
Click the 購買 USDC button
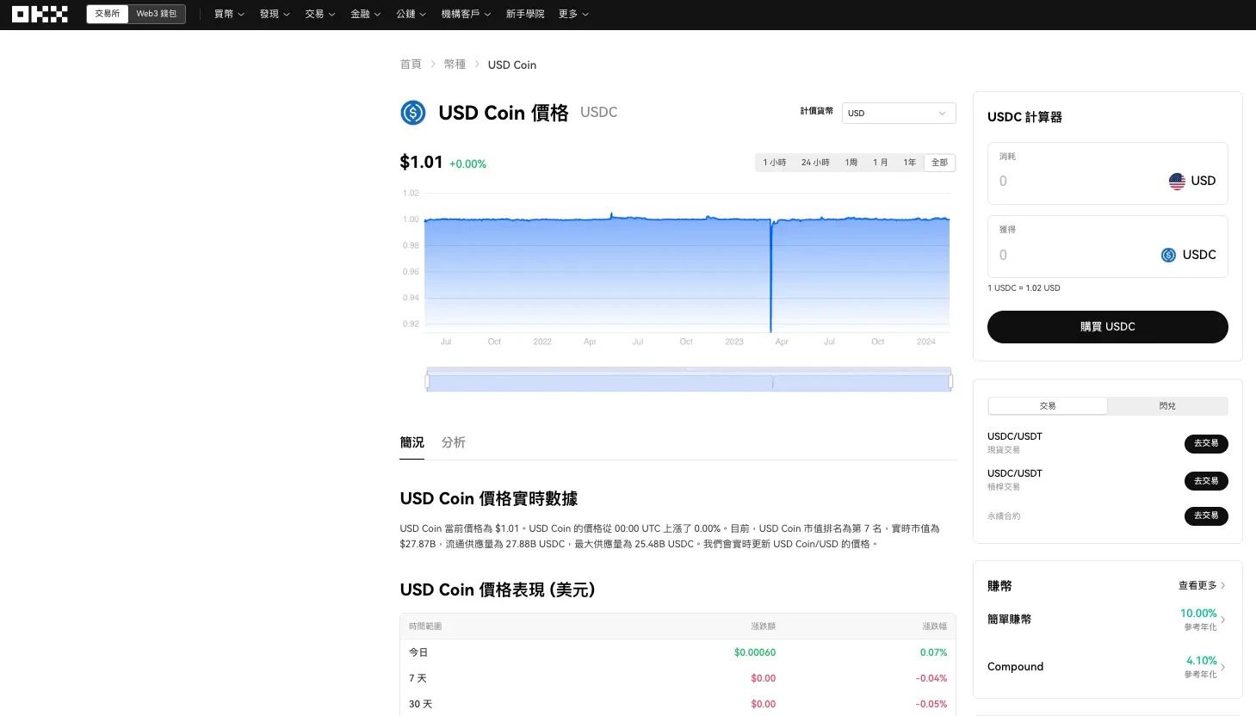(x=1107, y=327)
